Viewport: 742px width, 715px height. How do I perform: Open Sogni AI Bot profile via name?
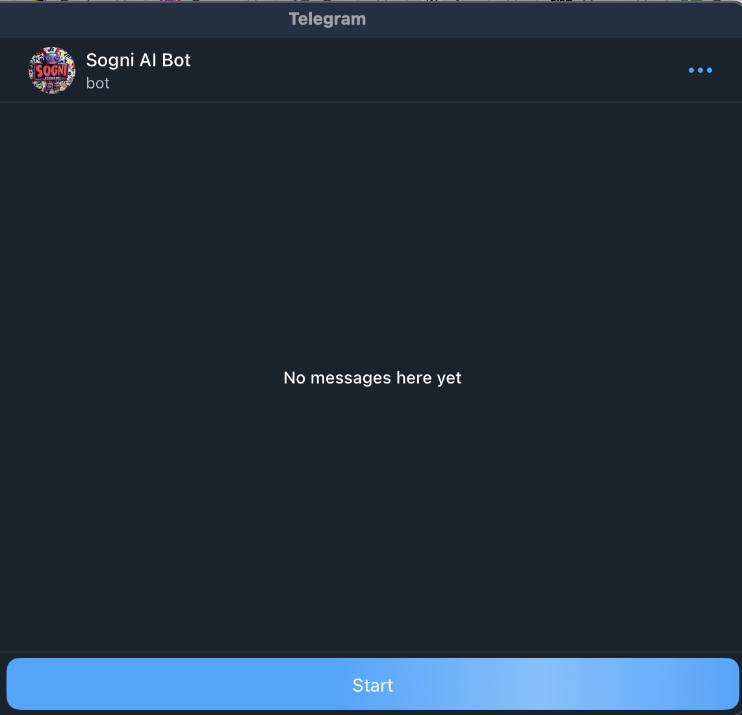pyautogui.click(x=138, y=60)
